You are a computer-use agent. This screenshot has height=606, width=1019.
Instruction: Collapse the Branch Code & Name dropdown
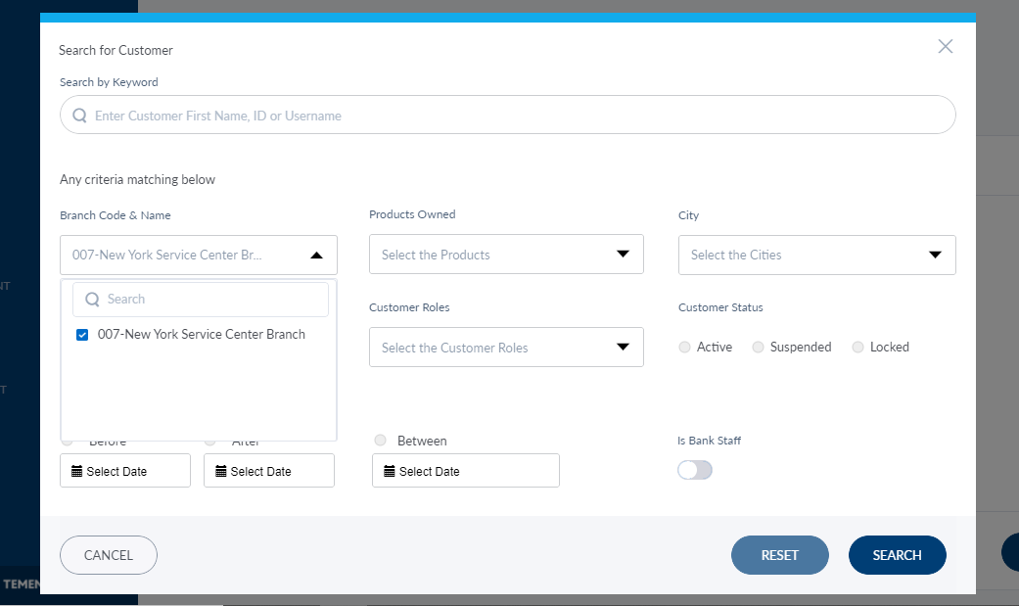coord(315,255)
